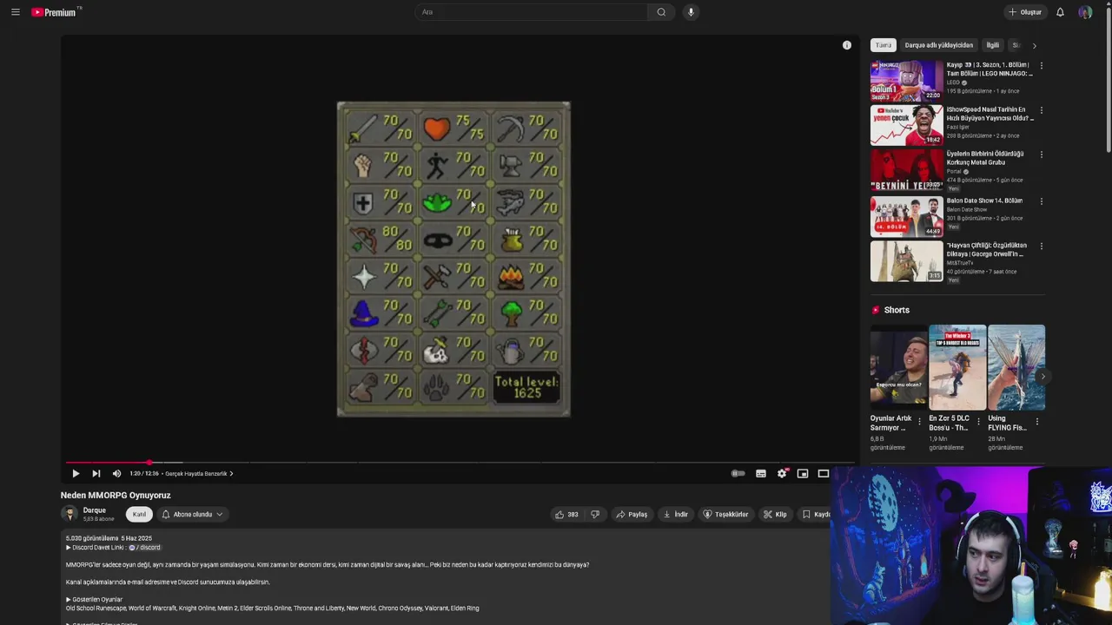Open the Darque channel name link
1112x625 pixels.
(x=95, y=510)
